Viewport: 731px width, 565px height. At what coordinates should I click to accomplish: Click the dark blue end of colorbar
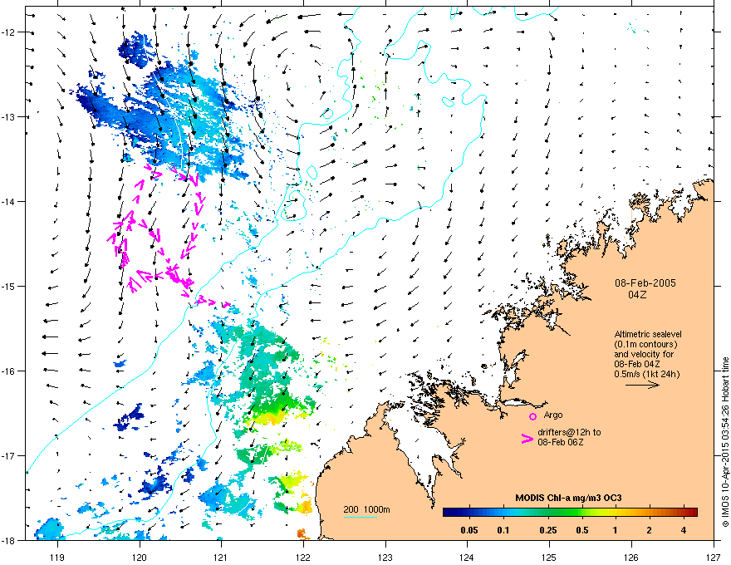(450, 512)
